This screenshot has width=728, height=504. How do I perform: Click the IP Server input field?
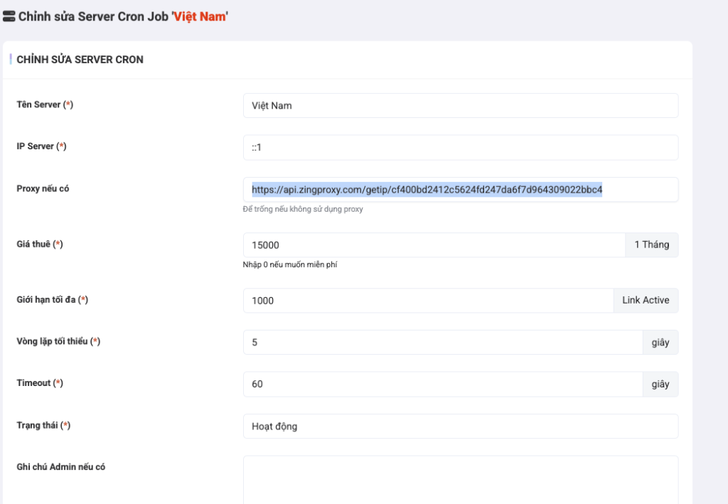460,148
